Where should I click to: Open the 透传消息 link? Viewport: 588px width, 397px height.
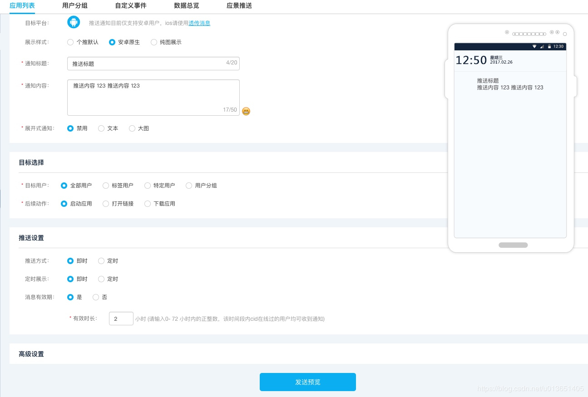pos(199,23)
